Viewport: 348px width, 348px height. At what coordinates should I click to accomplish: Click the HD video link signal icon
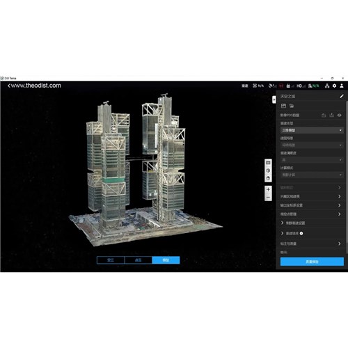click(x=301, y=86)
